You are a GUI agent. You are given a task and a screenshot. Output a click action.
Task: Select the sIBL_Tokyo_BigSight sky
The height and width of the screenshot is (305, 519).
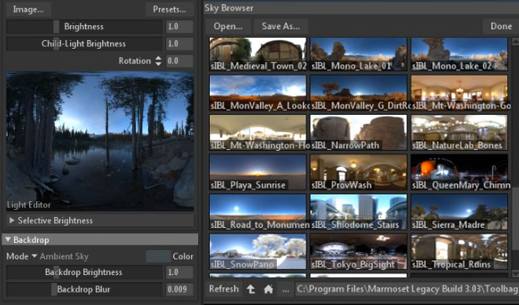point(359,252)
